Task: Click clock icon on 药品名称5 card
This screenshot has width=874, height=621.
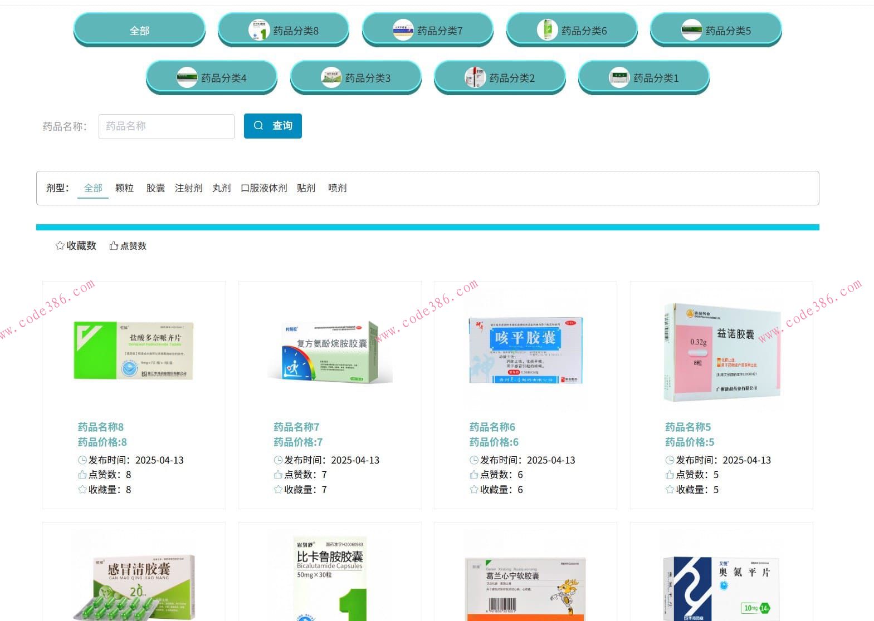Action: pos(670,460)
